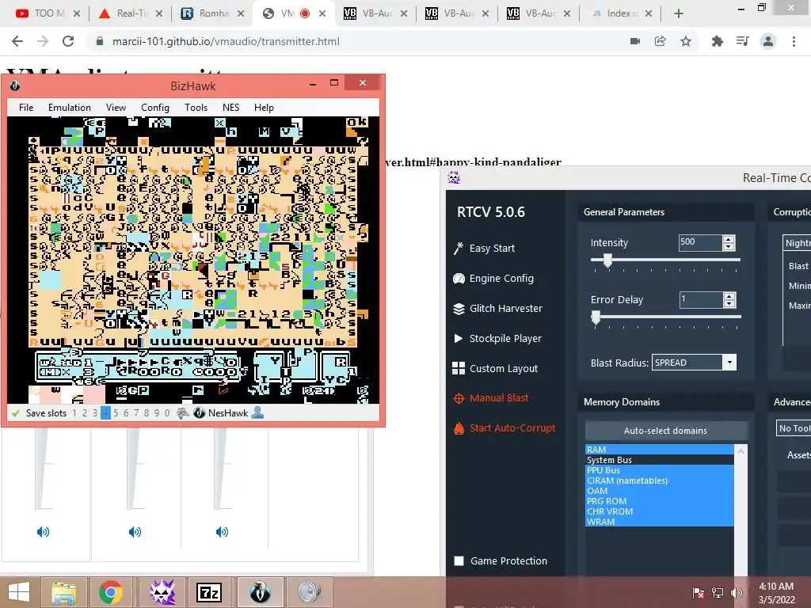The image size is (811, 608).
Task: Open Stockpile Player in RTCV
Action: [497, 338]
